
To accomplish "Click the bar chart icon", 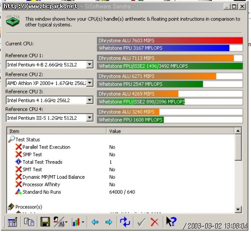I will tap(76, 222).
